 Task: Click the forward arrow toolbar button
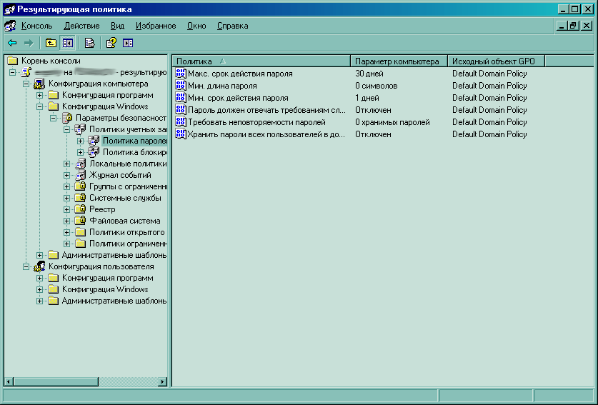coord(29,43)
